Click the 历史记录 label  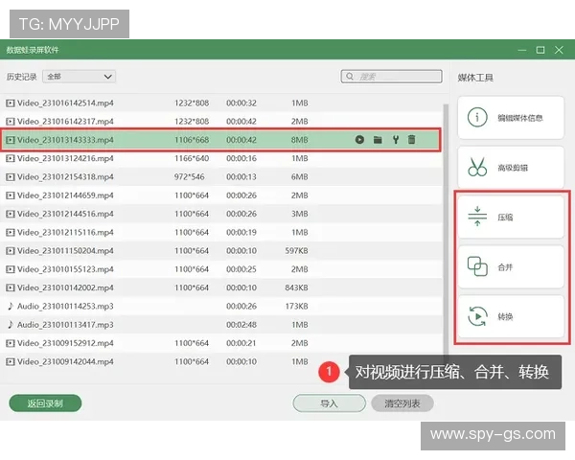click(x=22, y=77)
